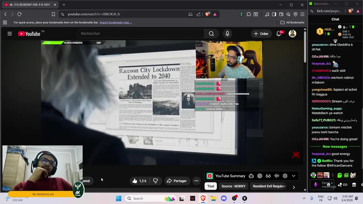Click username NatsuGaming_supp in Kick chat
Screen dimensions: 363x204
tap(327, 109)
